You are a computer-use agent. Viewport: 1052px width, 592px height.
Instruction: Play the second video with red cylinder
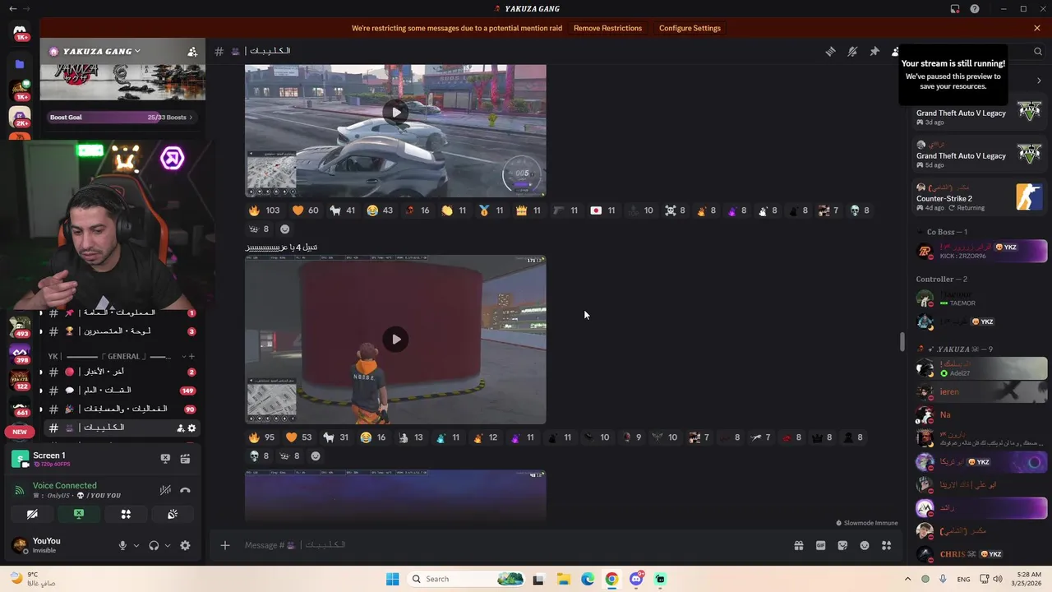point(395,340)
